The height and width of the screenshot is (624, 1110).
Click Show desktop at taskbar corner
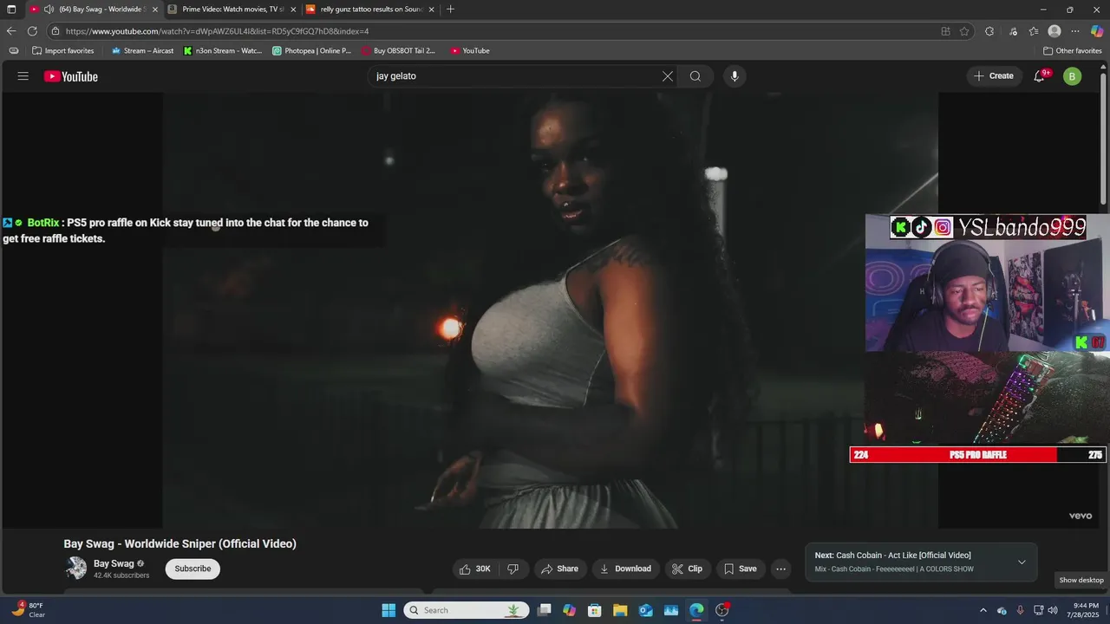pos(1107,610)
